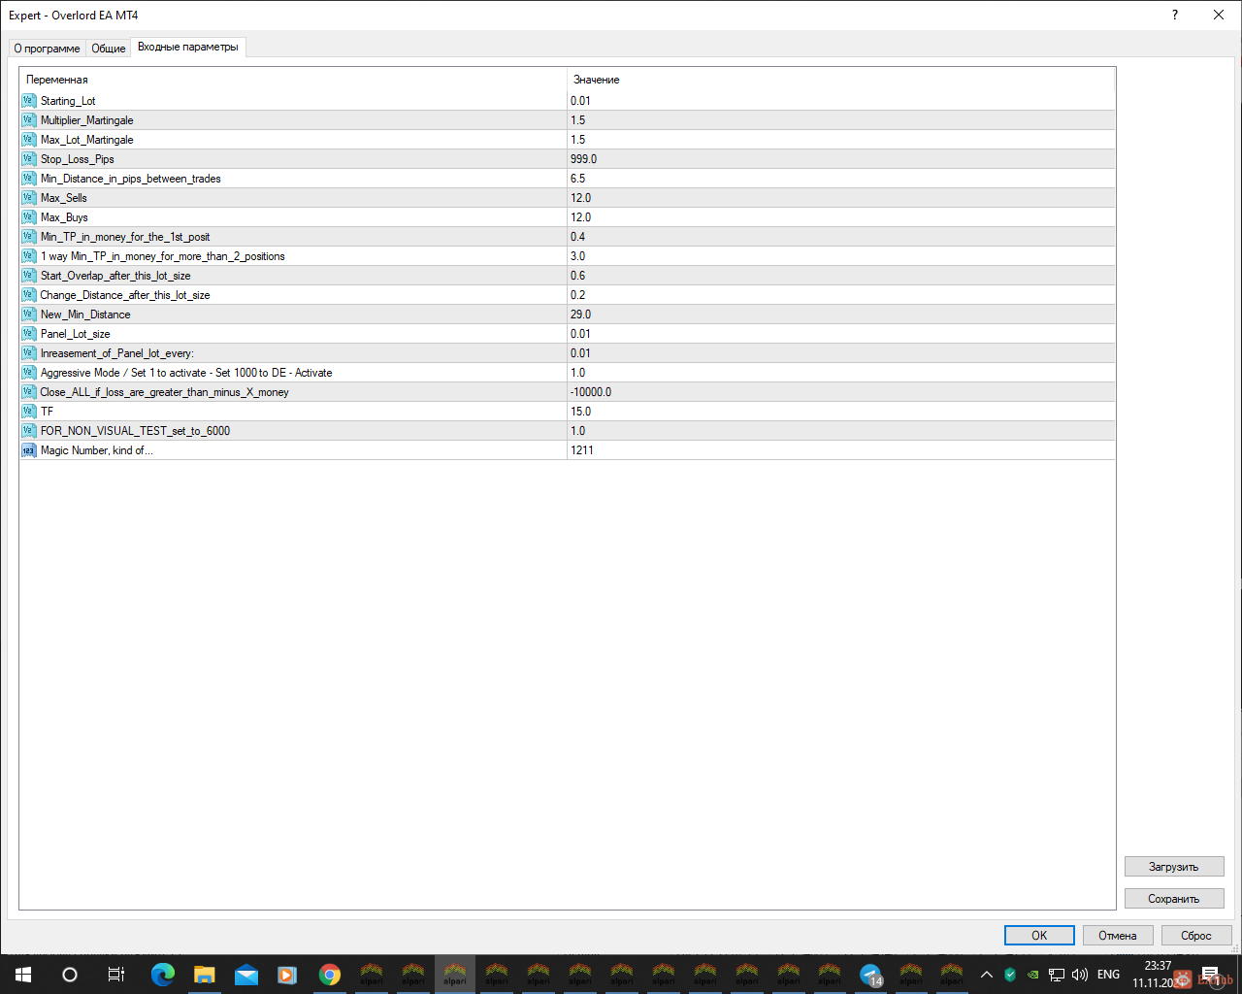This screenshot has width=1242, height=994.
Task: Click the 'Загрузить' button
Action: 1174,867
